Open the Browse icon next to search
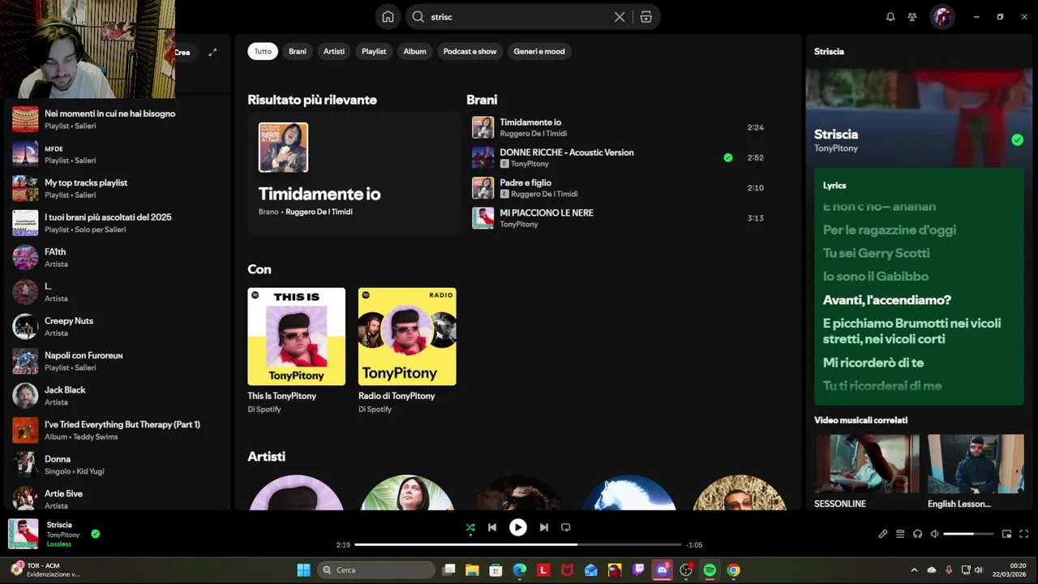Viewport: 1038px width, 584px height. (646, 17)
